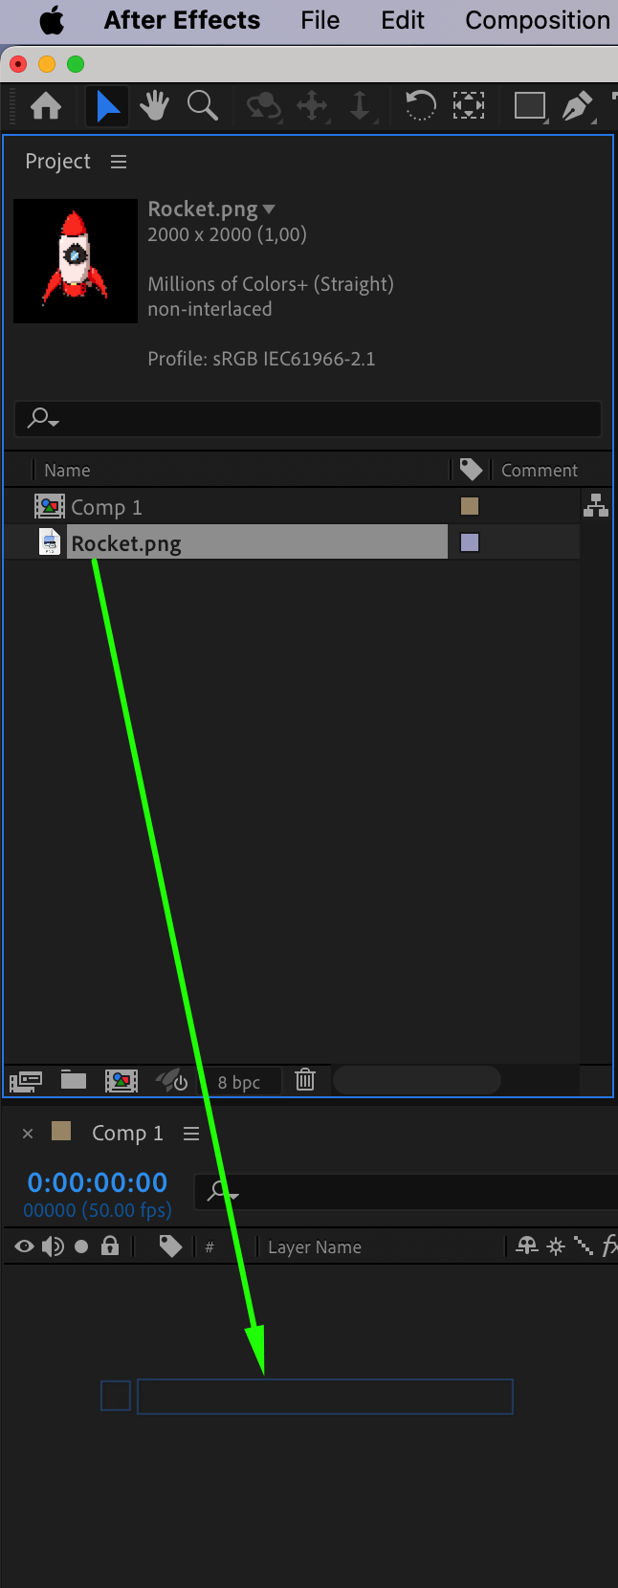This screenshot has width=618, height=1588.
Task: Expand the Rocket.png dropdown arrow
Action: coord(269,210)
